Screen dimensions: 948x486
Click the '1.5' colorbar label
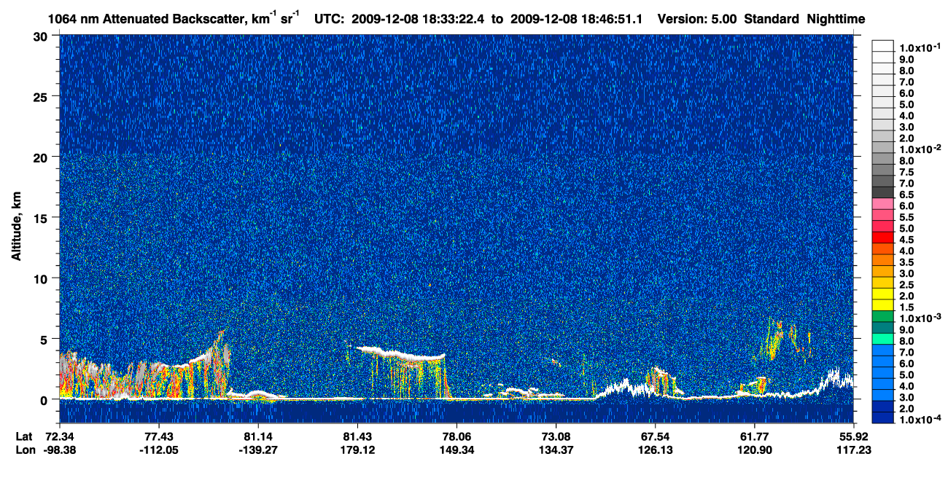906,308
